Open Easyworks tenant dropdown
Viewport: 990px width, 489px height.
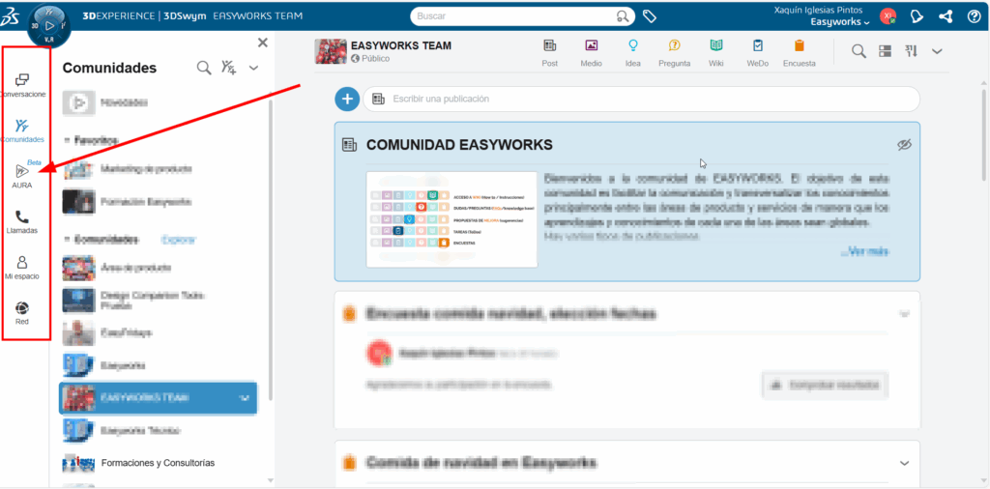[840, 21]
